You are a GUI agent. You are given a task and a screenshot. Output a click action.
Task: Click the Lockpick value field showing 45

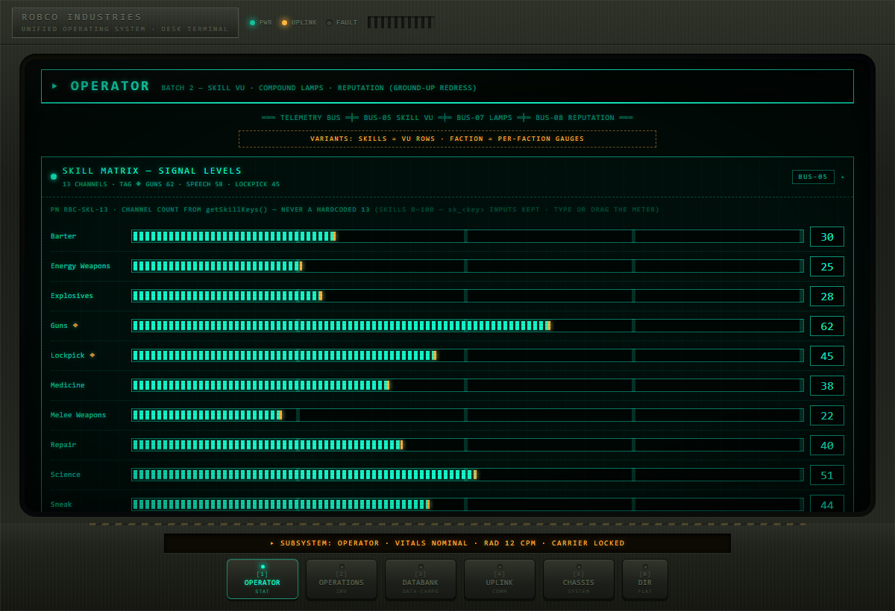coord(827,355)
